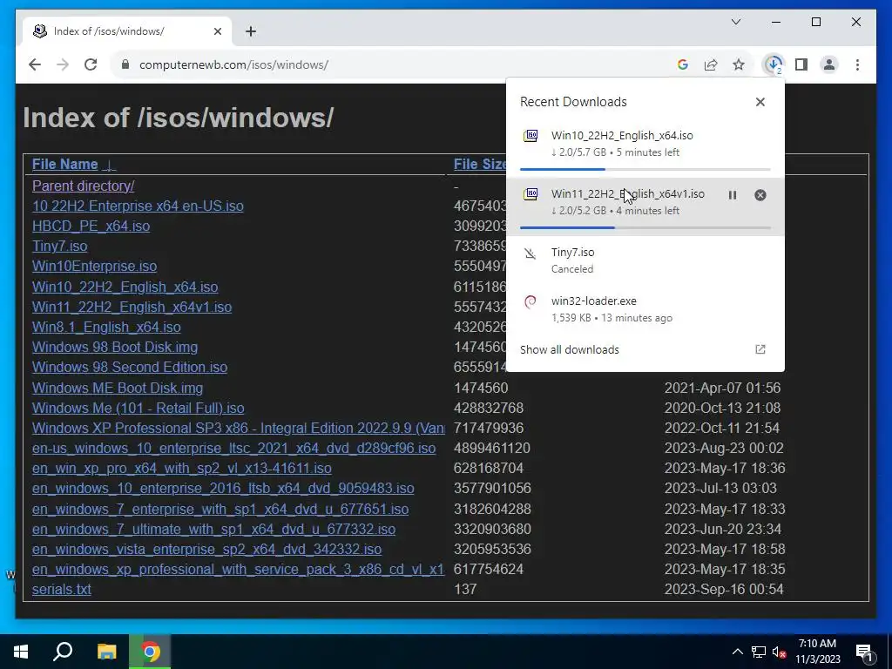The height and width of the screenshot is (669, 892).
Task: Click the Tiny7.iso link in file list
Action: (60, 246)
